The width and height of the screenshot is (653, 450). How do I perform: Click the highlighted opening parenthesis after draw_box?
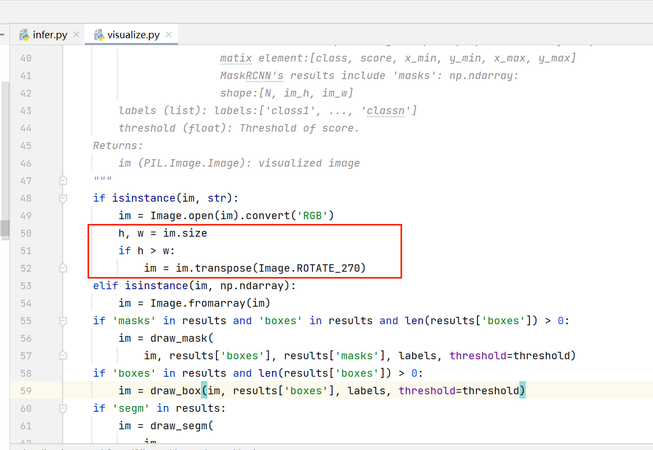click(204, 391)
